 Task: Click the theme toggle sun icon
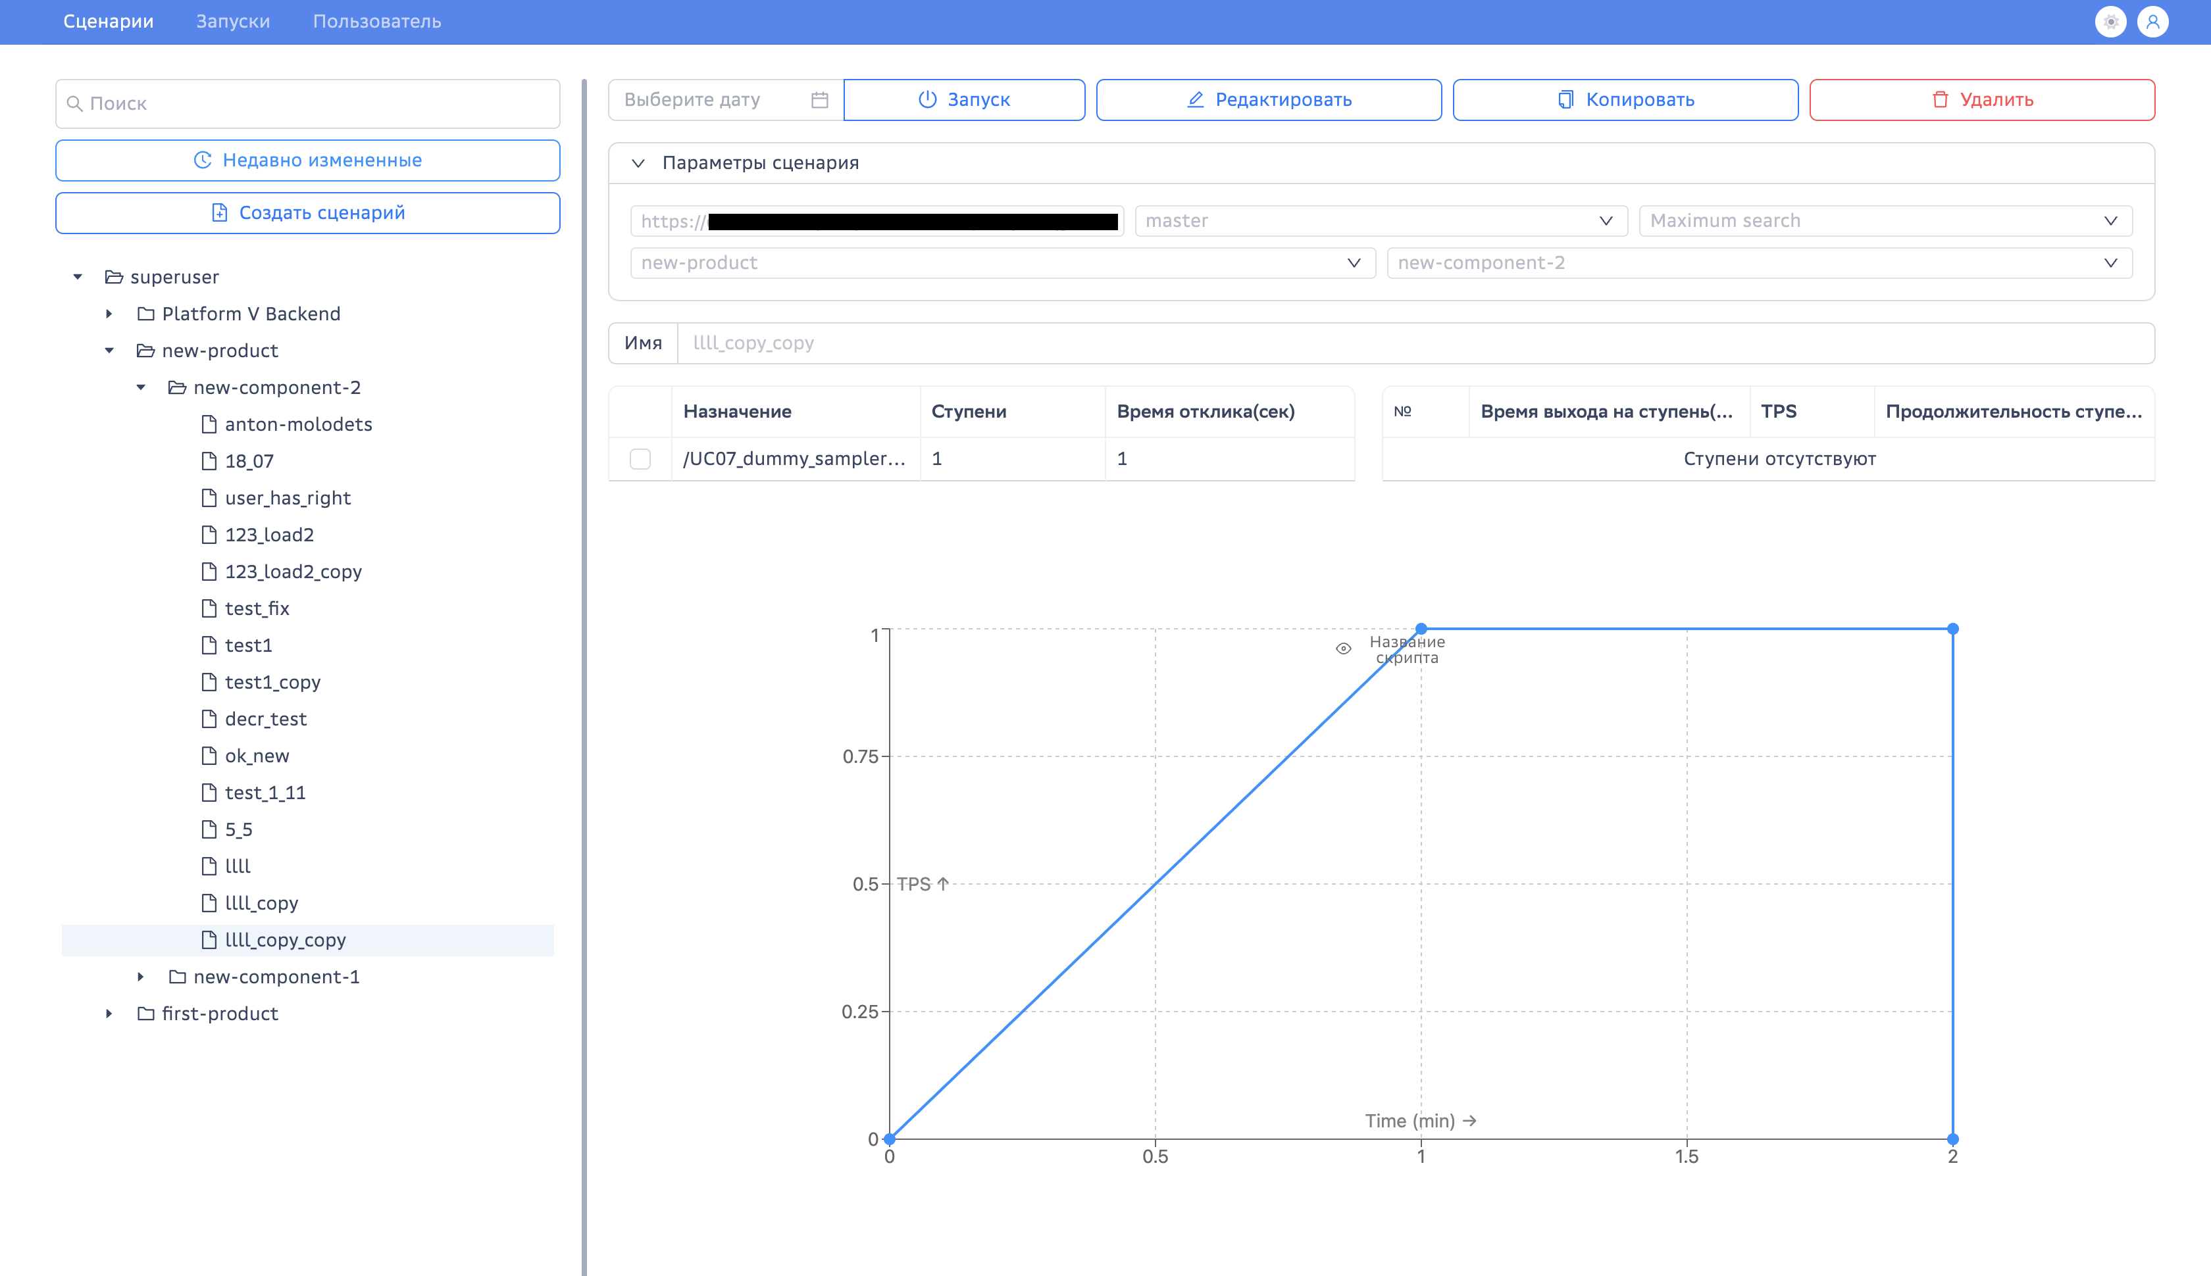pos(2110,22)
